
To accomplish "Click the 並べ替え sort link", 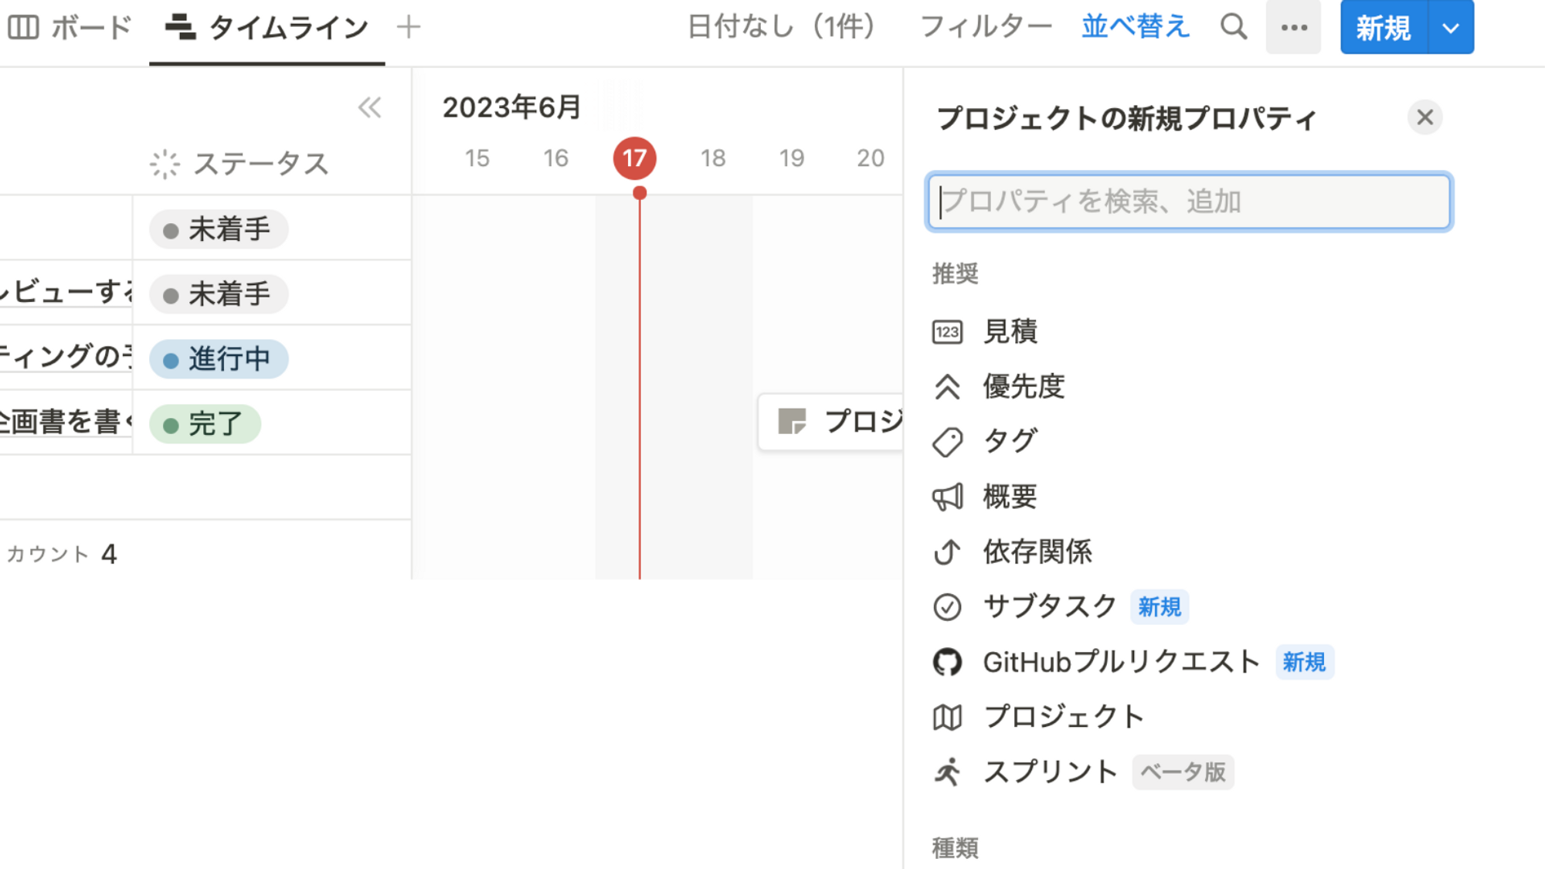I will click(x=1134, y=27).
